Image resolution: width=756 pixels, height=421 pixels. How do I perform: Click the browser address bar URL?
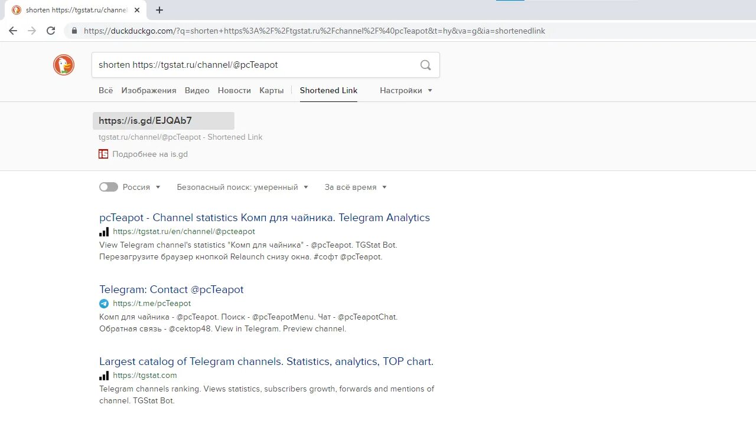[x=314, y=31]
